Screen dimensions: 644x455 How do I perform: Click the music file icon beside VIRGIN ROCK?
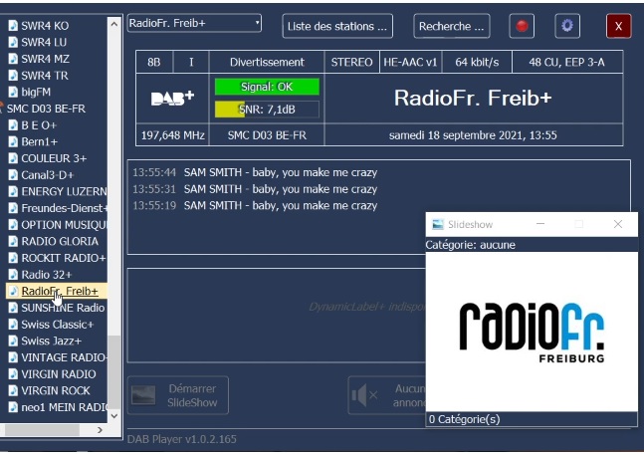point(13,390)
